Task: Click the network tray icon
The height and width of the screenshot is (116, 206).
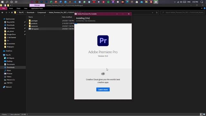Action: coord(178,2)
